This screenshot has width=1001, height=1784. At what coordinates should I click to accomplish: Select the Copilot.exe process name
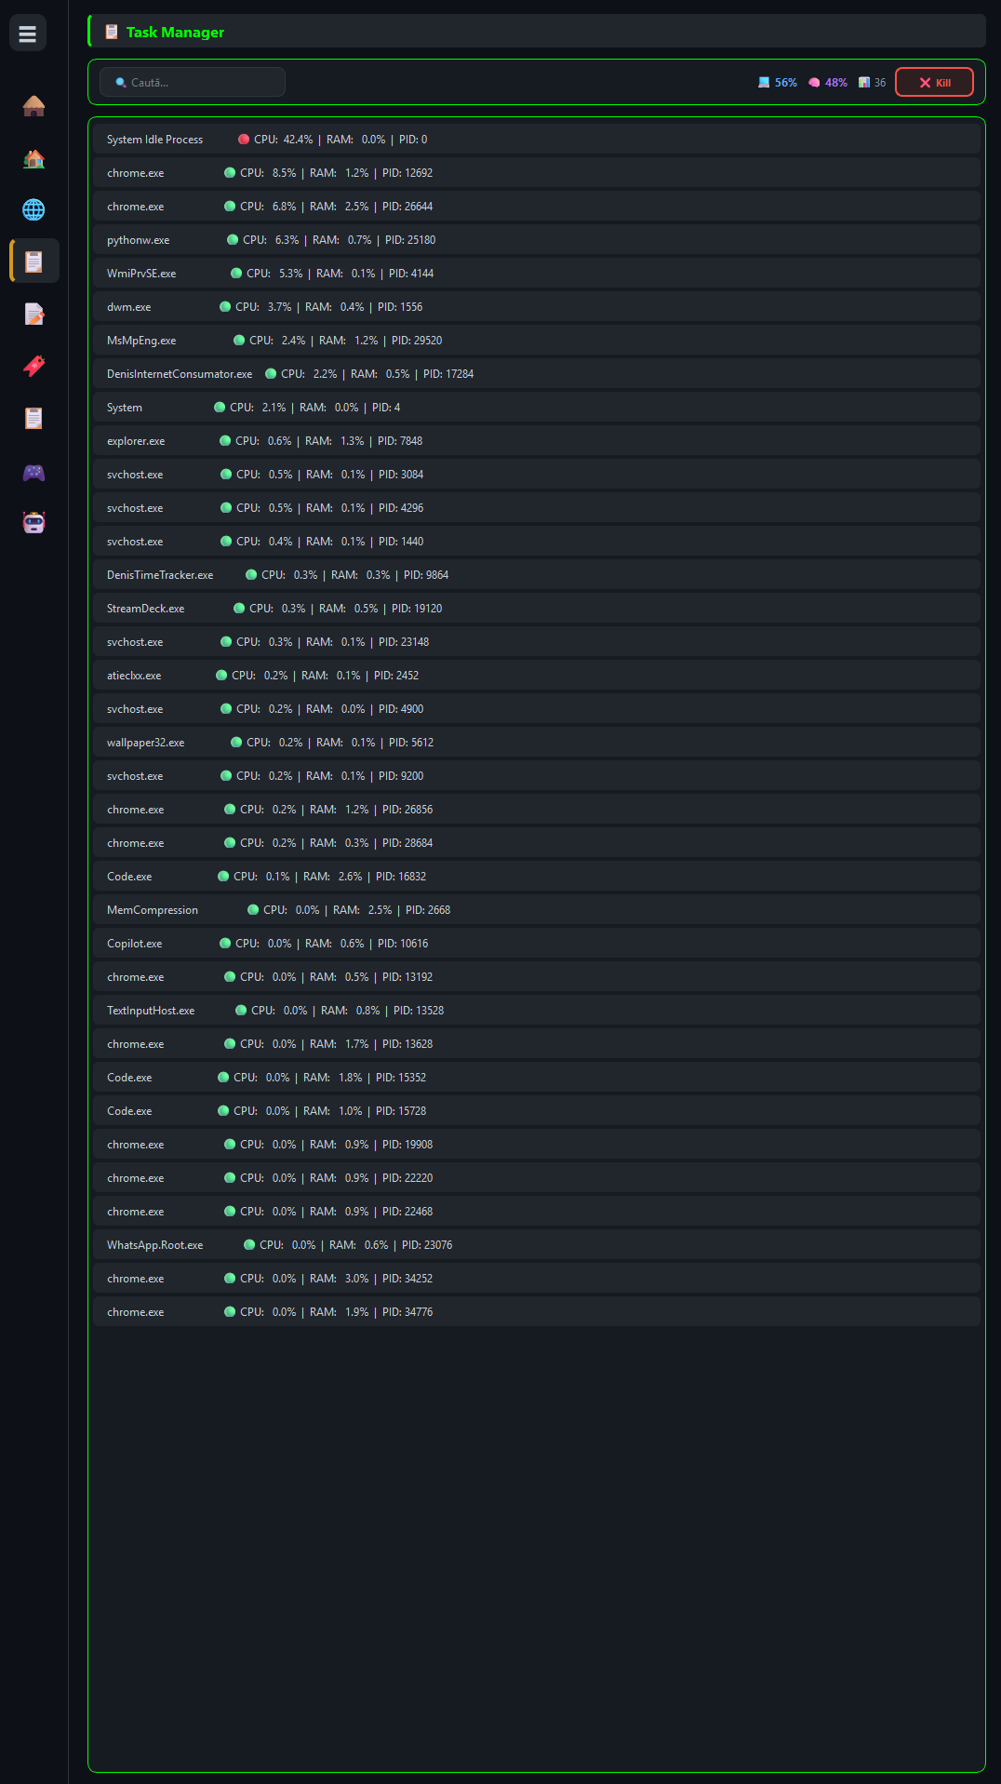135,944
